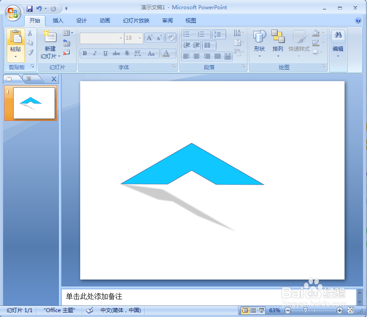Viewport: 367px width, 317px height.
Task: Open the line spacing menu
Action: pos(219,34)
